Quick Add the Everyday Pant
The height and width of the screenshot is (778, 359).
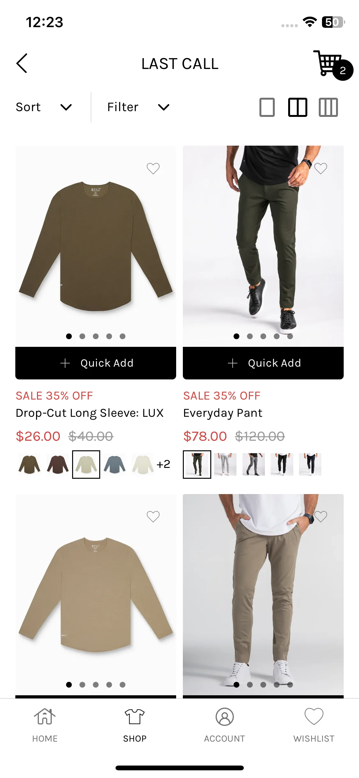coord(263,363)
